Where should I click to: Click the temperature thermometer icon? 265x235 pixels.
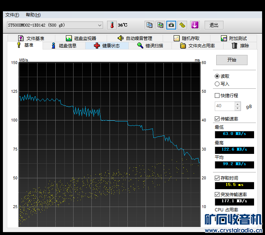(112, 25)
